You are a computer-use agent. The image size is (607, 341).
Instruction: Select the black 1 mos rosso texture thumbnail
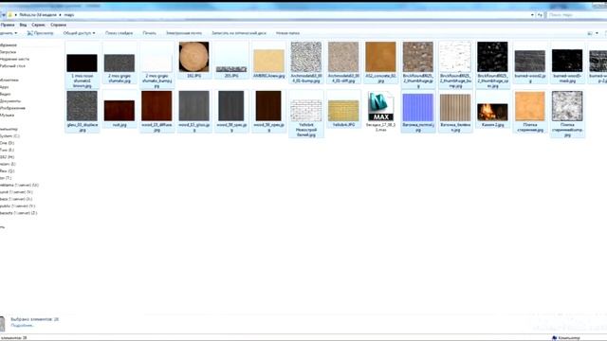click(82, 63)
